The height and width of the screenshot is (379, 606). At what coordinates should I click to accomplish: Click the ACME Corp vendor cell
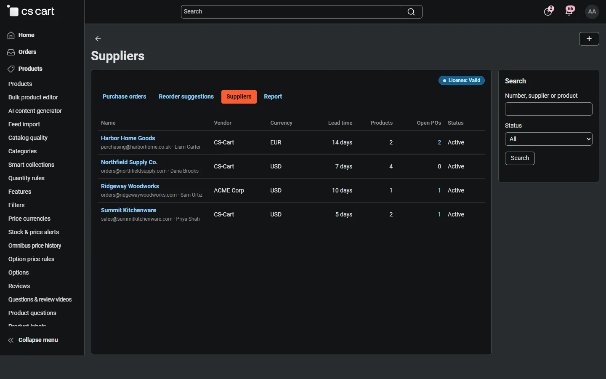pyautogui.click(x=229, y=190)
